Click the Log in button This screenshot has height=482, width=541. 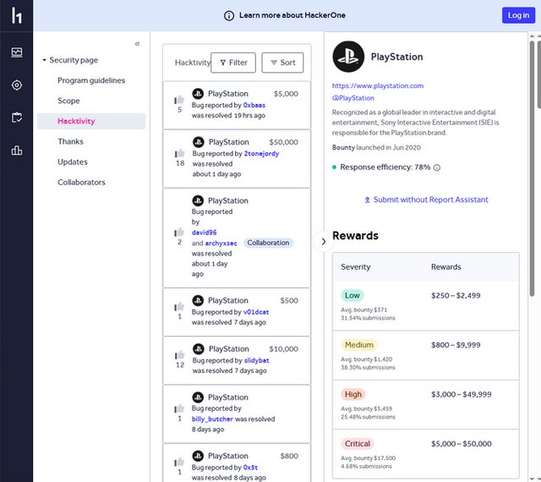[x=518, y=15]
